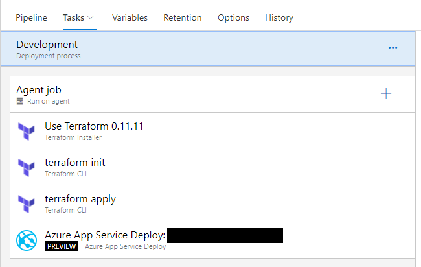Click the terraform apply task icon

(x=27, y=204)
